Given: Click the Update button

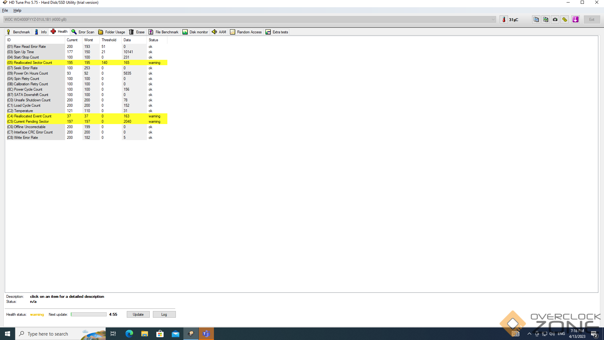Looking at the screenshot, I should coord(138,314).
